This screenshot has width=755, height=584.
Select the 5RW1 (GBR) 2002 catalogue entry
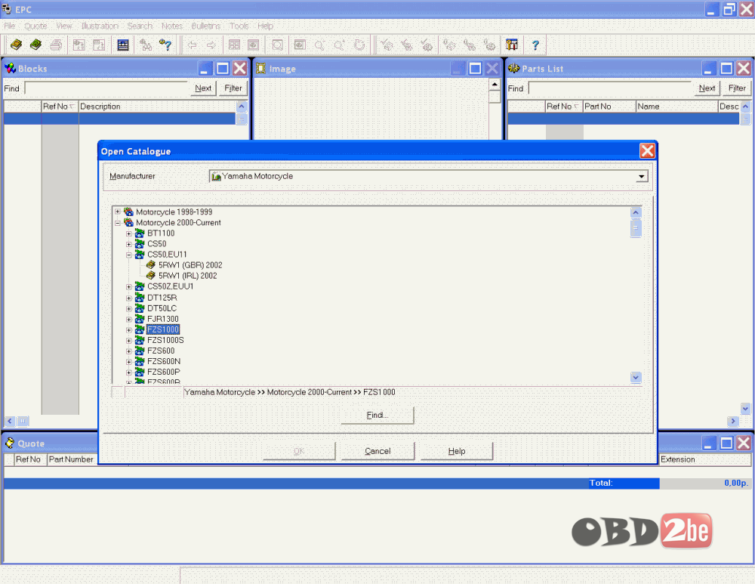point(190,265)
